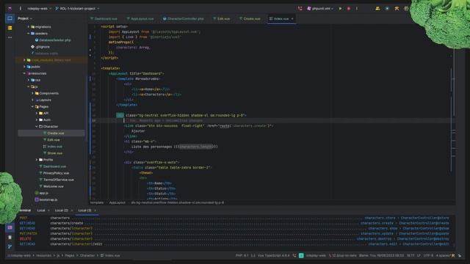Screen dimensions: 470x264
Task: Close the Local (3) terminal tab
Action: [95, 210]
